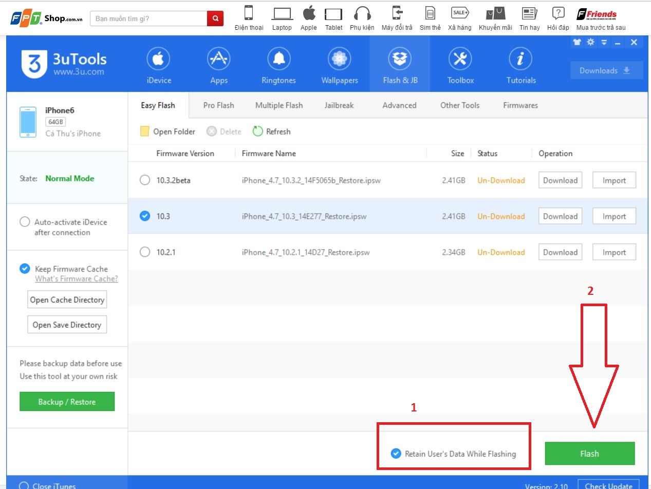Viewport: 651px width, 489px height.
Task: Open the Downloads panel button
Action: [606, 71]
